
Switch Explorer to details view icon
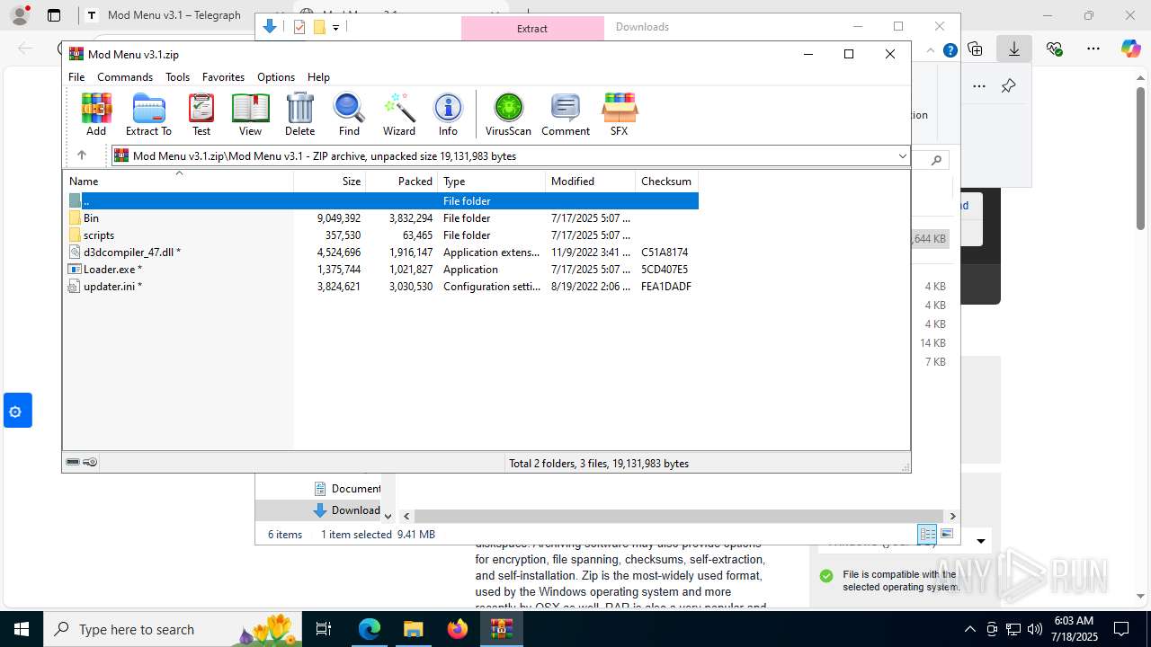[927, 534]
